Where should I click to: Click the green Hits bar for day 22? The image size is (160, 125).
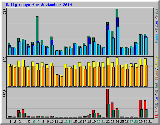[x=107, y=23]
